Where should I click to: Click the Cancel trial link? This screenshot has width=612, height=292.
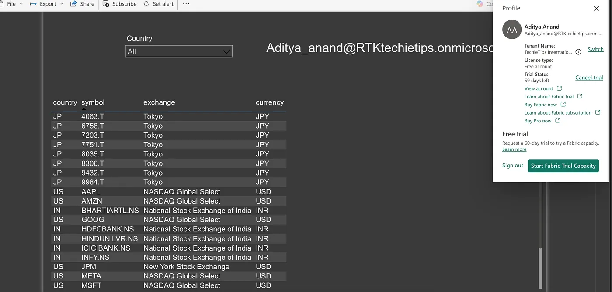click(589, 78)
